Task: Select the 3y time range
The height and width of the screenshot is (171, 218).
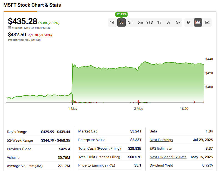Action: (169, 22)
